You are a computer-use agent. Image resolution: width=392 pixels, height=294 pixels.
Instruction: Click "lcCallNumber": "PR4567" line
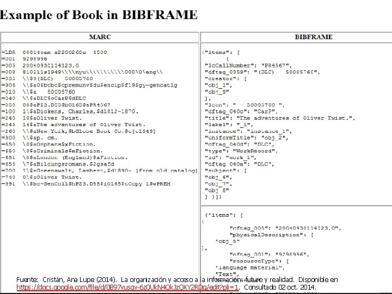[x=248, y=66]
